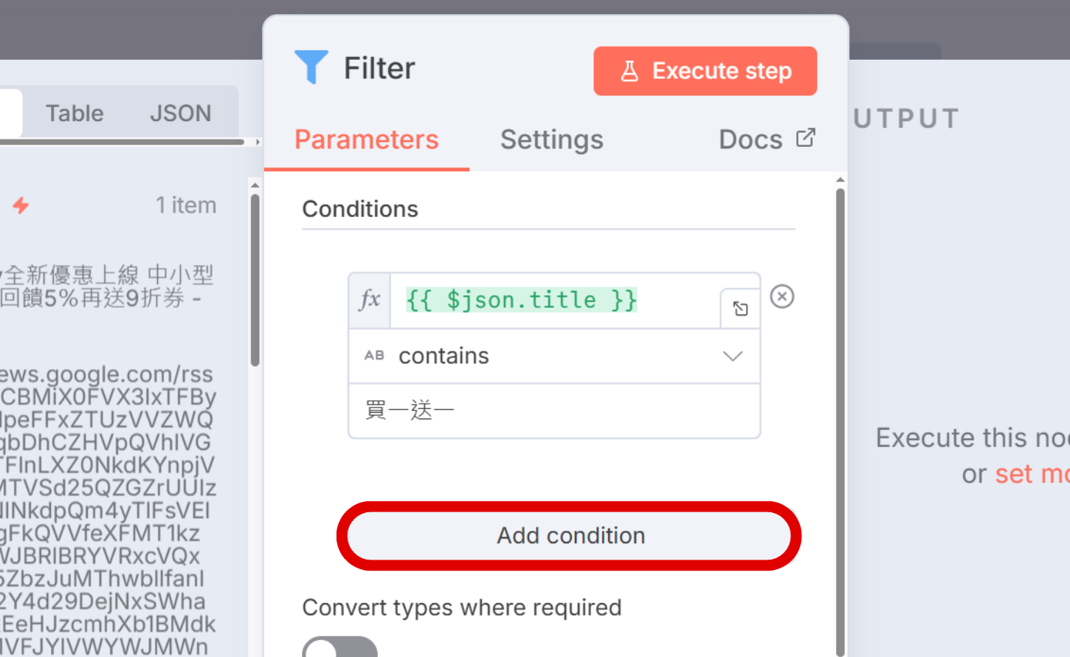Expand the contains operator dropdown
The width and height of the screenshot is (1070, 657).
732,357
